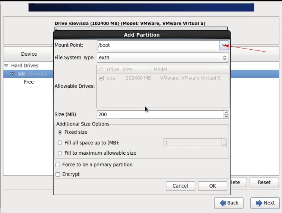Viewport: 282px width, 213px height.
Task: Enable Force to be a primary partition
Action: click(x=58, y=165)
